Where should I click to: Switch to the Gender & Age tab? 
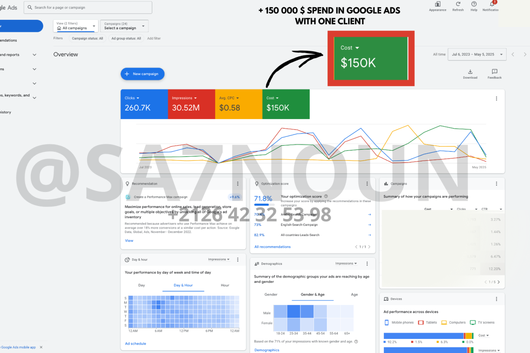coord(313,294)
